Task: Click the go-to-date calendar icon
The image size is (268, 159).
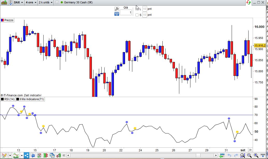Action: [222, 155]
